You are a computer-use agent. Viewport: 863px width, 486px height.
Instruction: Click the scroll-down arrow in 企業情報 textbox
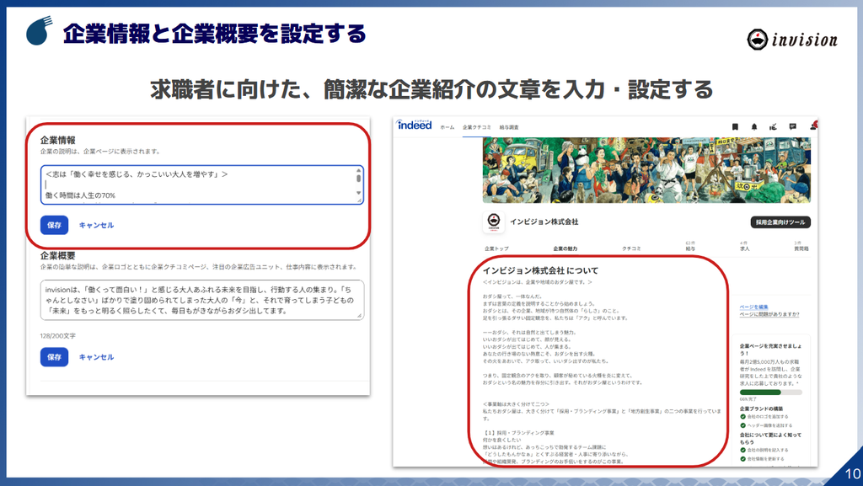(359, 193)
